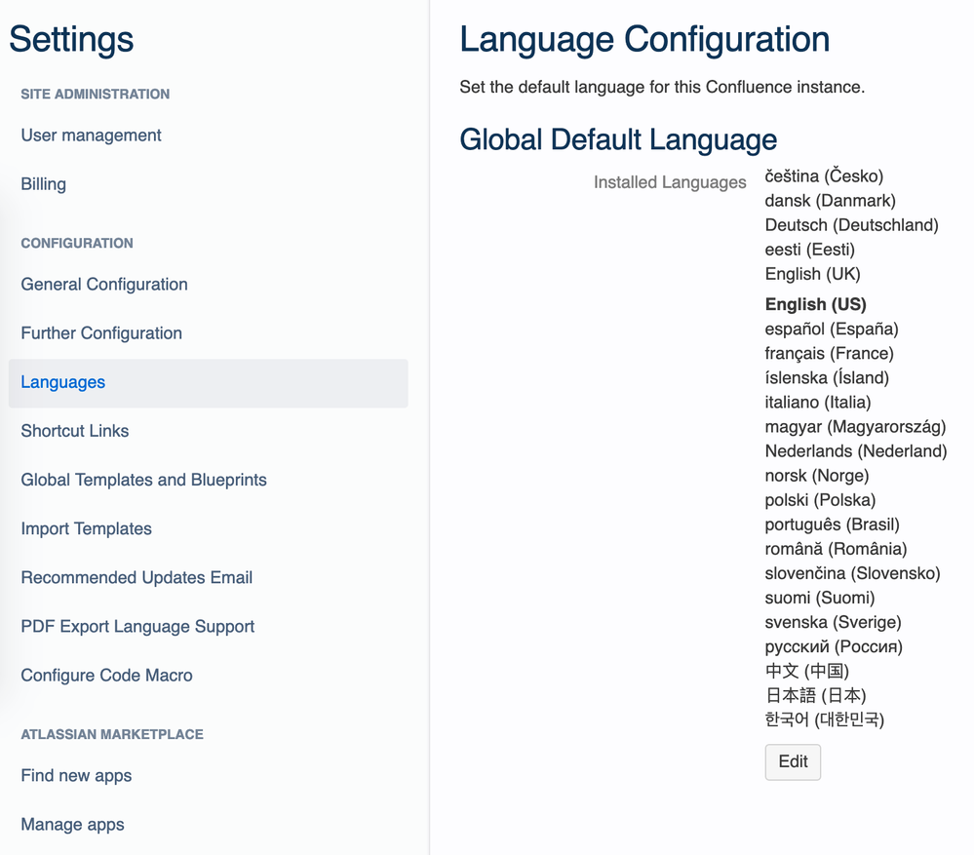
Task: Click Nederlands (Nederland) entry
Action: (856, 451)
